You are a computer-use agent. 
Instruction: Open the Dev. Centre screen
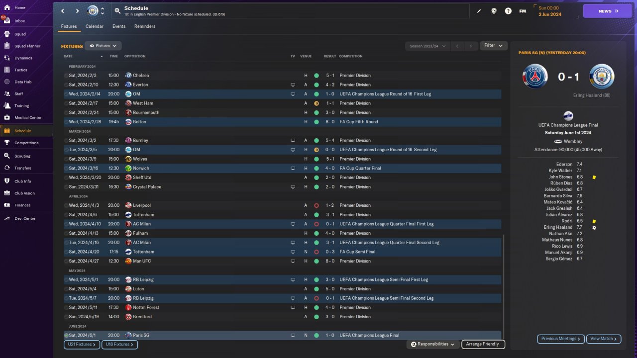26,219
